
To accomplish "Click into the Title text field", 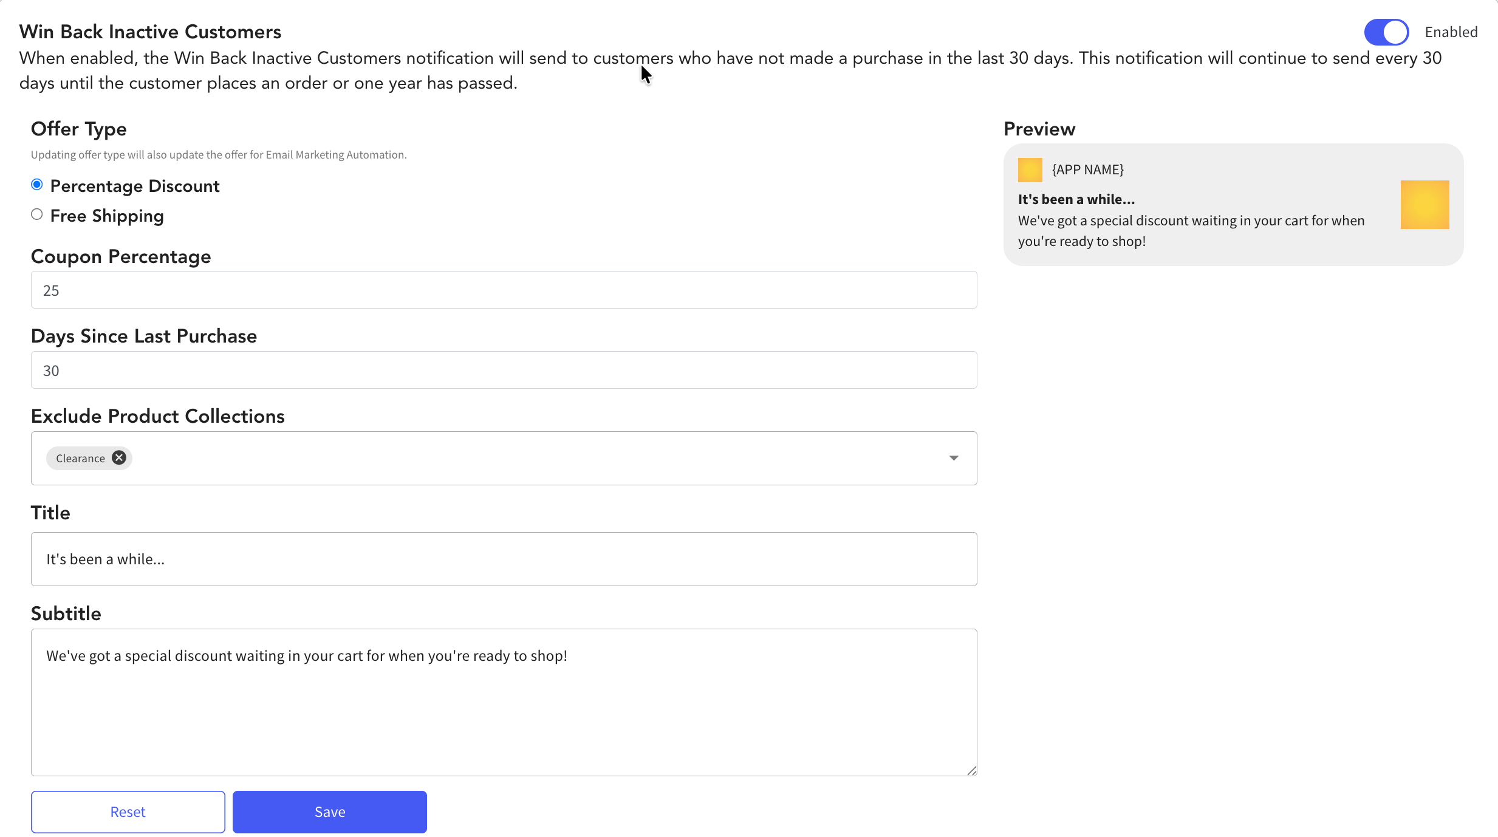I will (x=504, y=559).
